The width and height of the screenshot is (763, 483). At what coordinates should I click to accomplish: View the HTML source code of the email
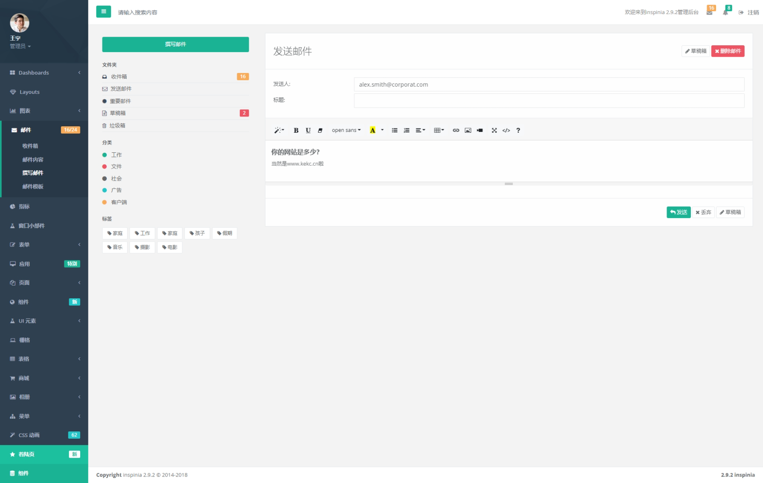click(x=506, y=130)
